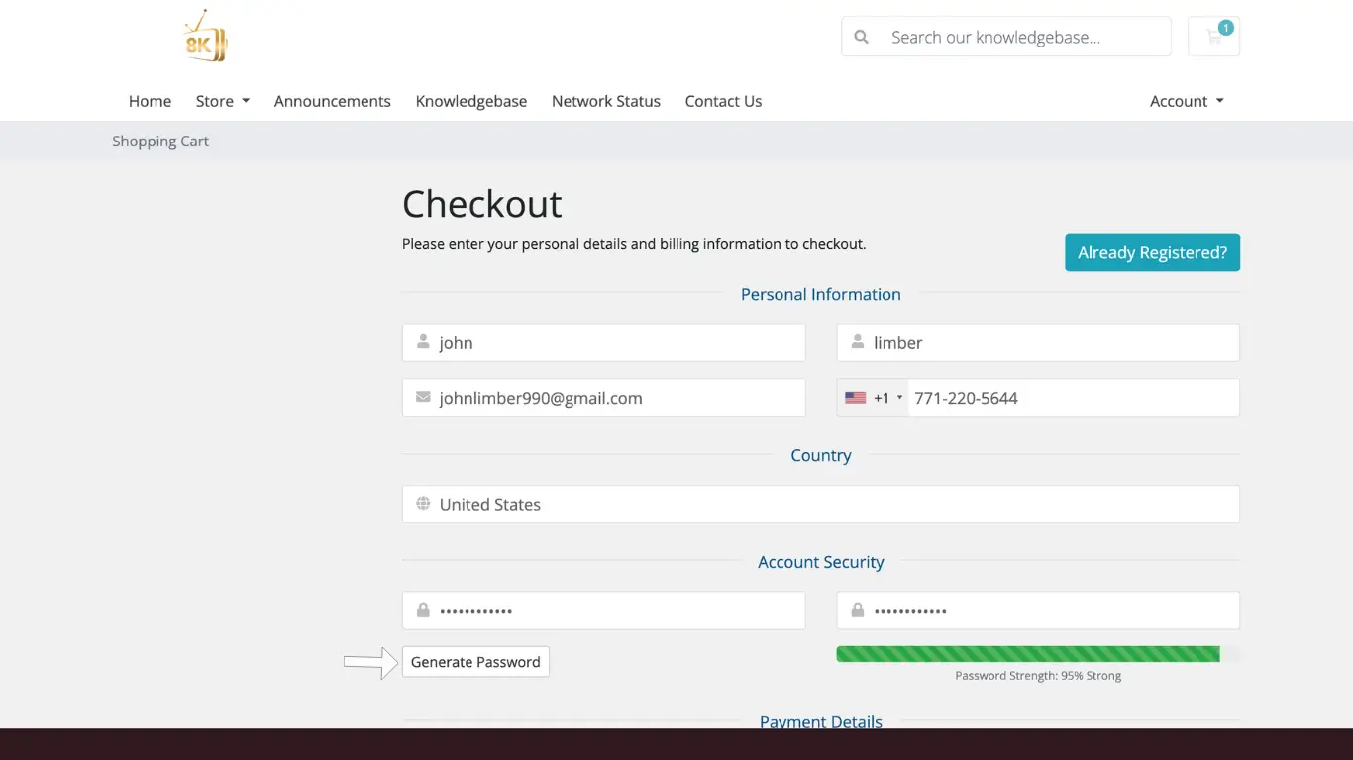
Task: Open the Knowledgebase menu item
Action: pos(471,101)
